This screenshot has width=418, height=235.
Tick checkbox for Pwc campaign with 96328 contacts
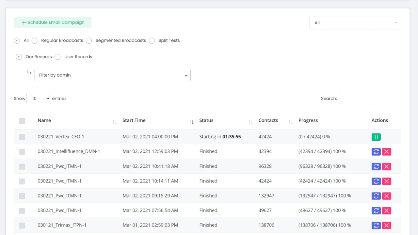coord(22,166)
